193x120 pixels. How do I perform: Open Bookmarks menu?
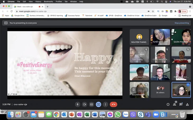(48, 2)
